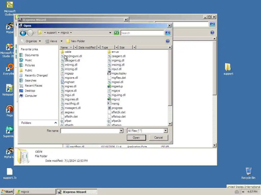
Task: Open the Date modified column filter dropdown
Action: coord(99,47)
